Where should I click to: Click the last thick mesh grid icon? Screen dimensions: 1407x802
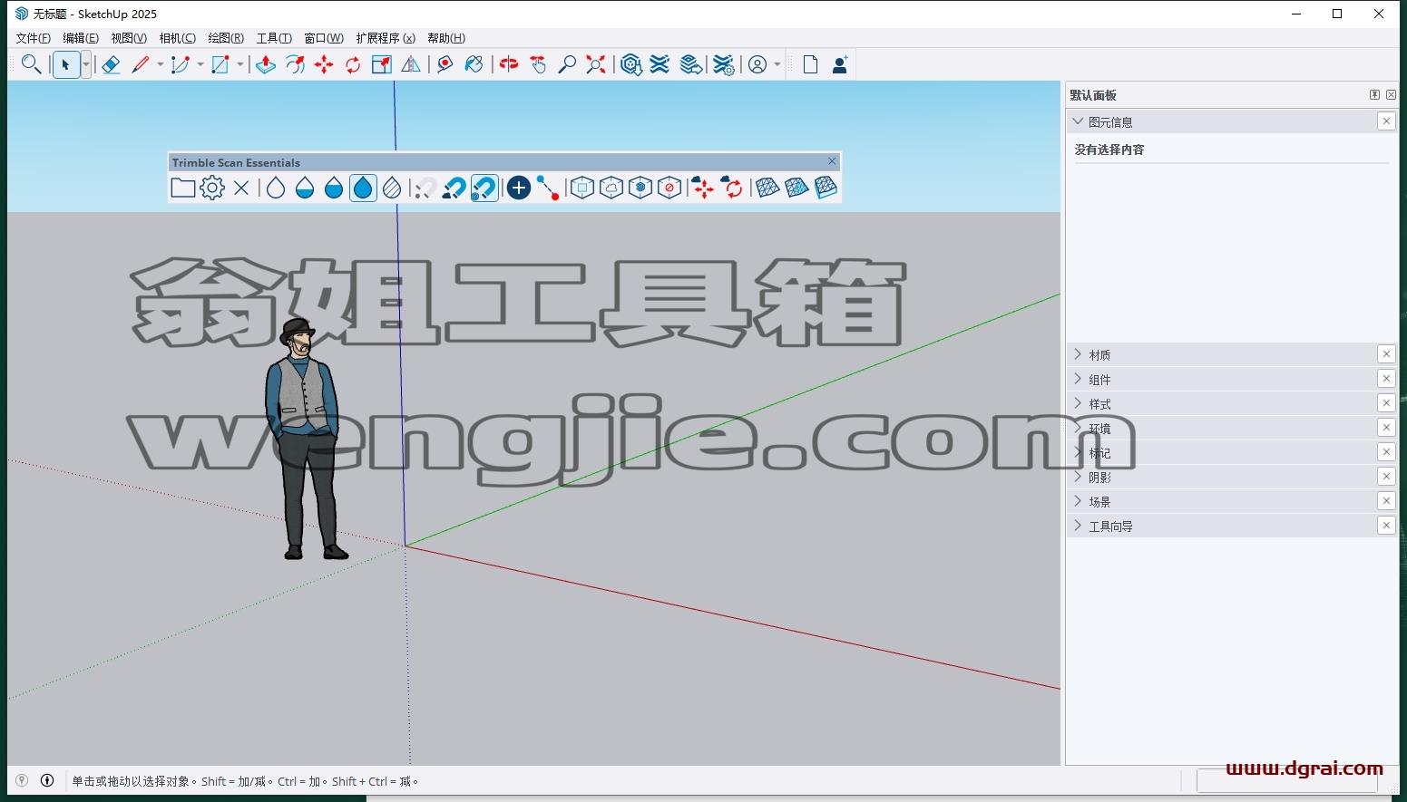826,188
